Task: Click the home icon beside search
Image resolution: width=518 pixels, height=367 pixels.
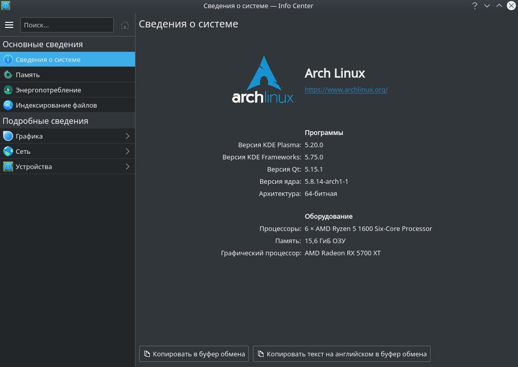Action: tap(125, 25)
